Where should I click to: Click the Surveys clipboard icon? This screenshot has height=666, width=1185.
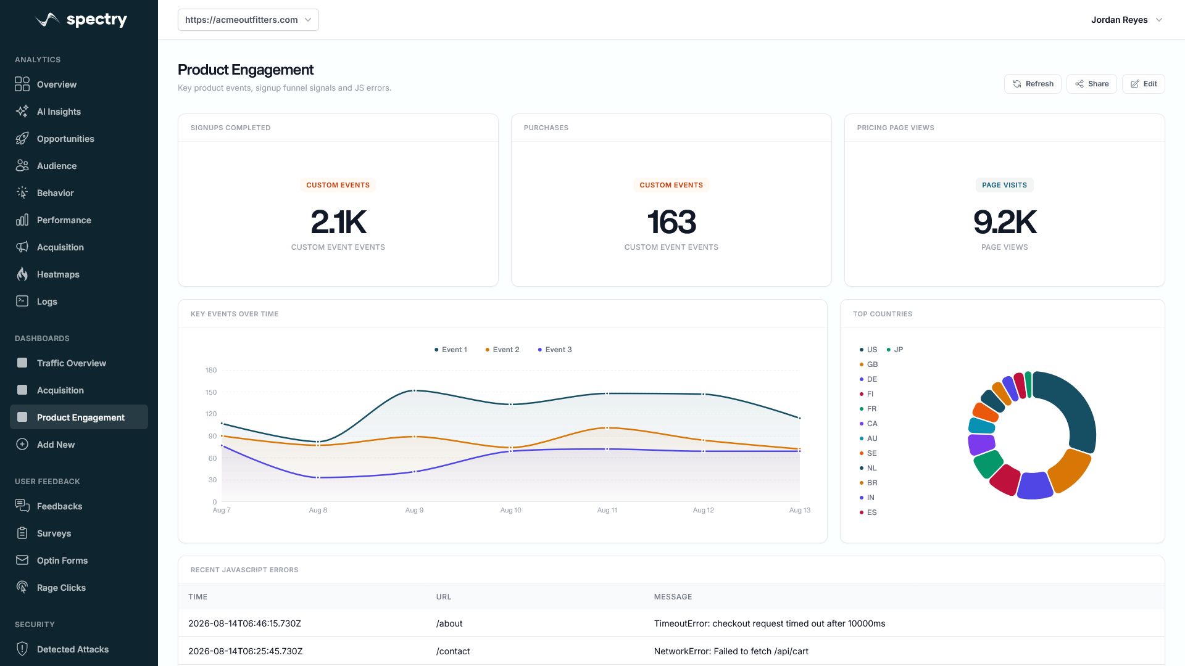click(22, 533)
